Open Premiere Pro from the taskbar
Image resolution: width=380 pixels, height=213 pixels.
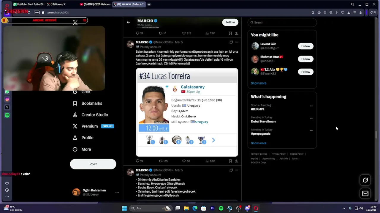(212, 208)
